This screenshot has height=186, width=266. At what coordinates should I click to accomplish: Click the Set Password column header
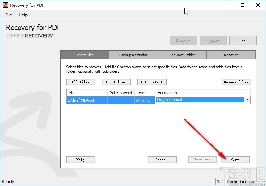pyautogui.click(x=121, y=93)
